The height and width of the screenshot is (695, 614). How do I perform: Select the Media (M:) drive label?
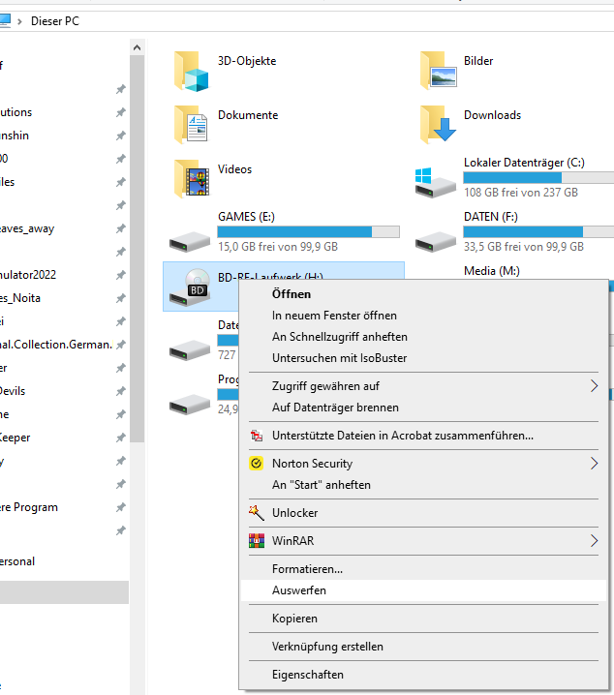coord(492,271)
